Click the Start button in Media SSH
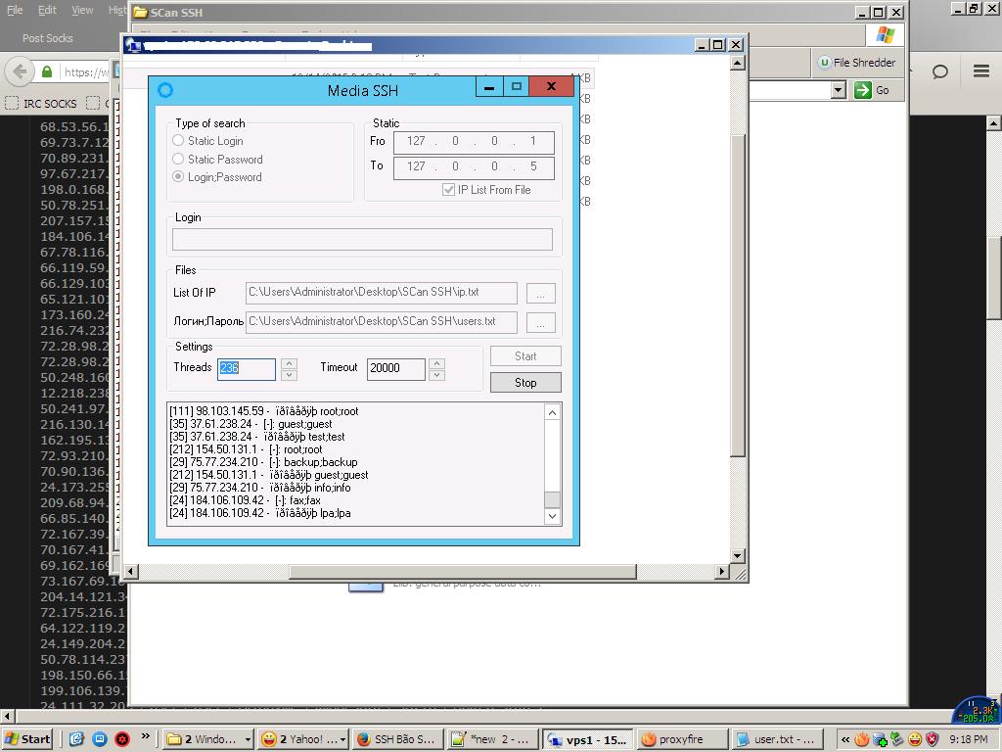Image resolution: width=1002 pixels, height=752 pixels. point(525,356)
